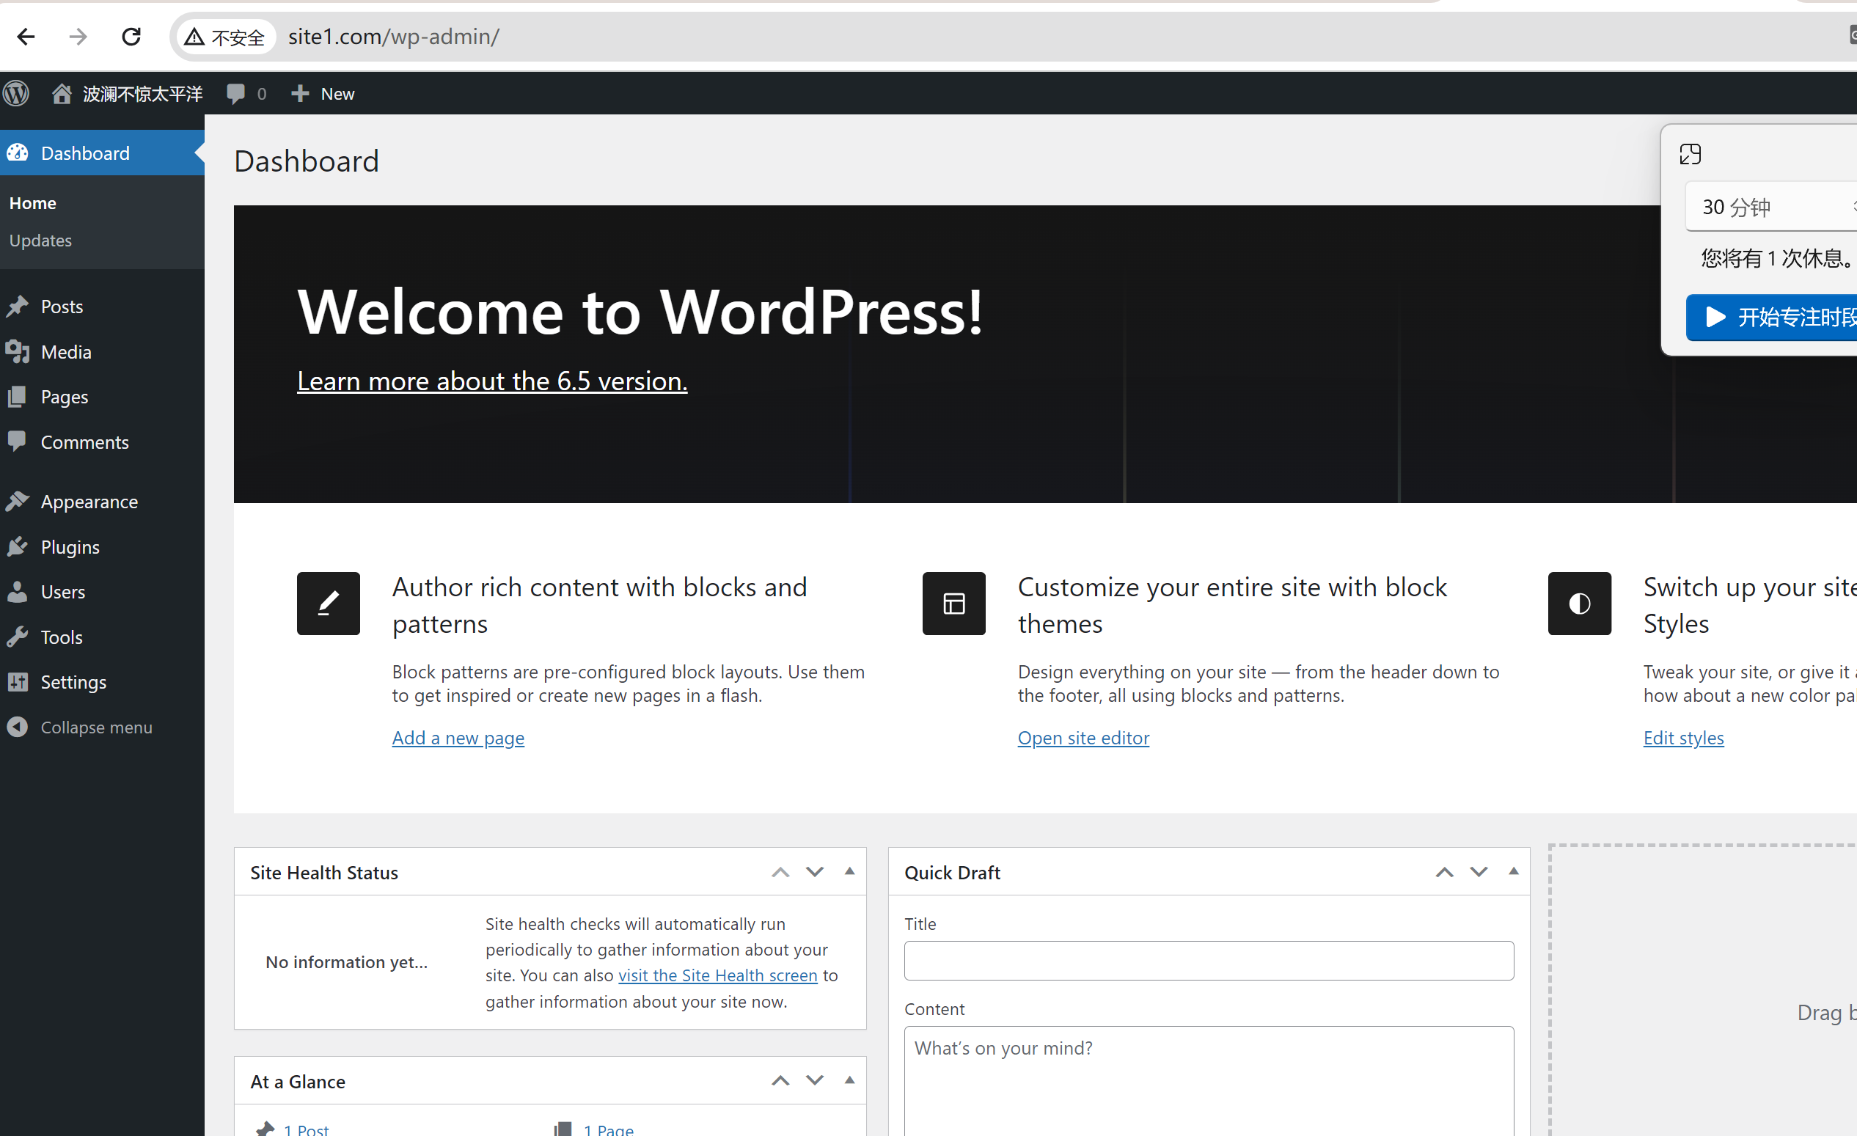The width and height of the screenshot is (1857, 1136).
Task: Click the layout icon for block themes
Action: 953,603
